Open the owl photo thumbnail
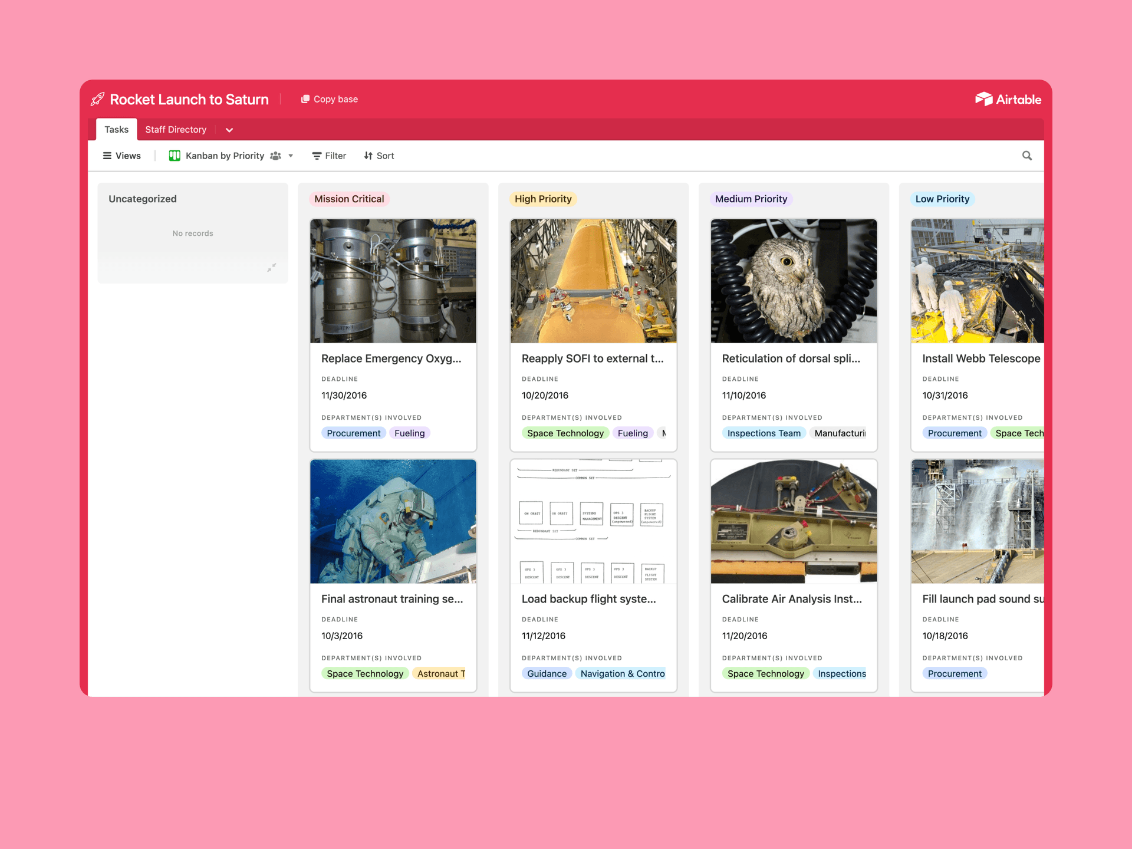1132x849 pixels. tap(794, 281)
